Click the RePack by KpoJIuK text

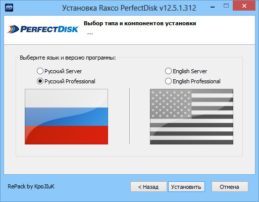point(31,186)
